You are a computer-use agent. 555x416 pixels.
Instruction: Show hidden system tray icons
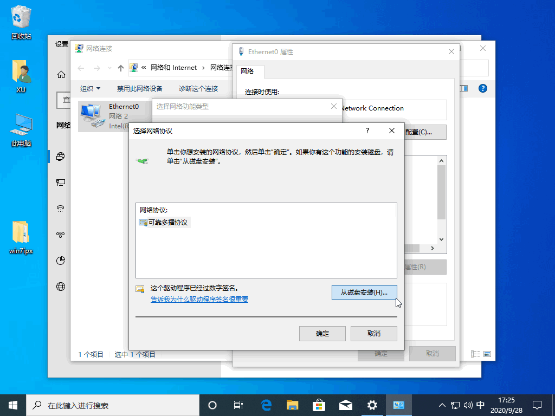(442, 405)
